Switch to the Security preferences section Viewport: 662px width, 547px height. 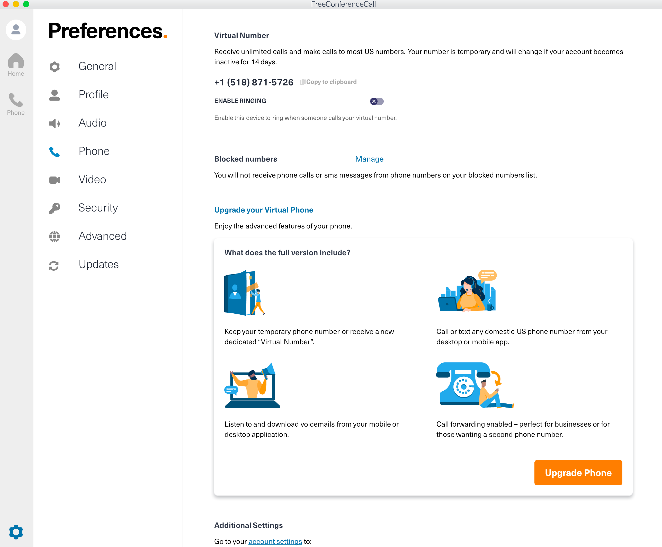[x=98, y=208]
